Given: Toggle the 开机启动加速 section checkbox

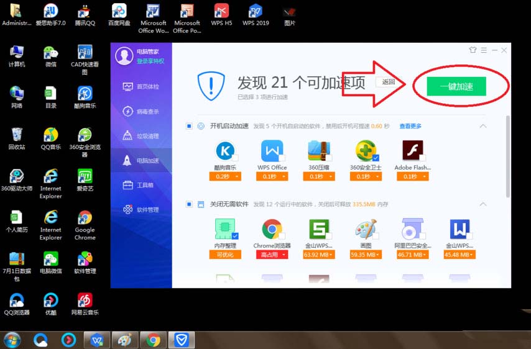Looking at the screenshot, I should tap(189, 126).
